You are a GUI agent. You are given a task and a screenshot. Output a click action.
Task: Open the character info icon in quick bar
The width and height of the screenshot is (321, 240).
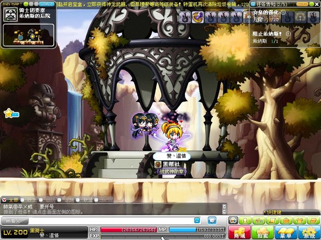[x=245, y=220]
